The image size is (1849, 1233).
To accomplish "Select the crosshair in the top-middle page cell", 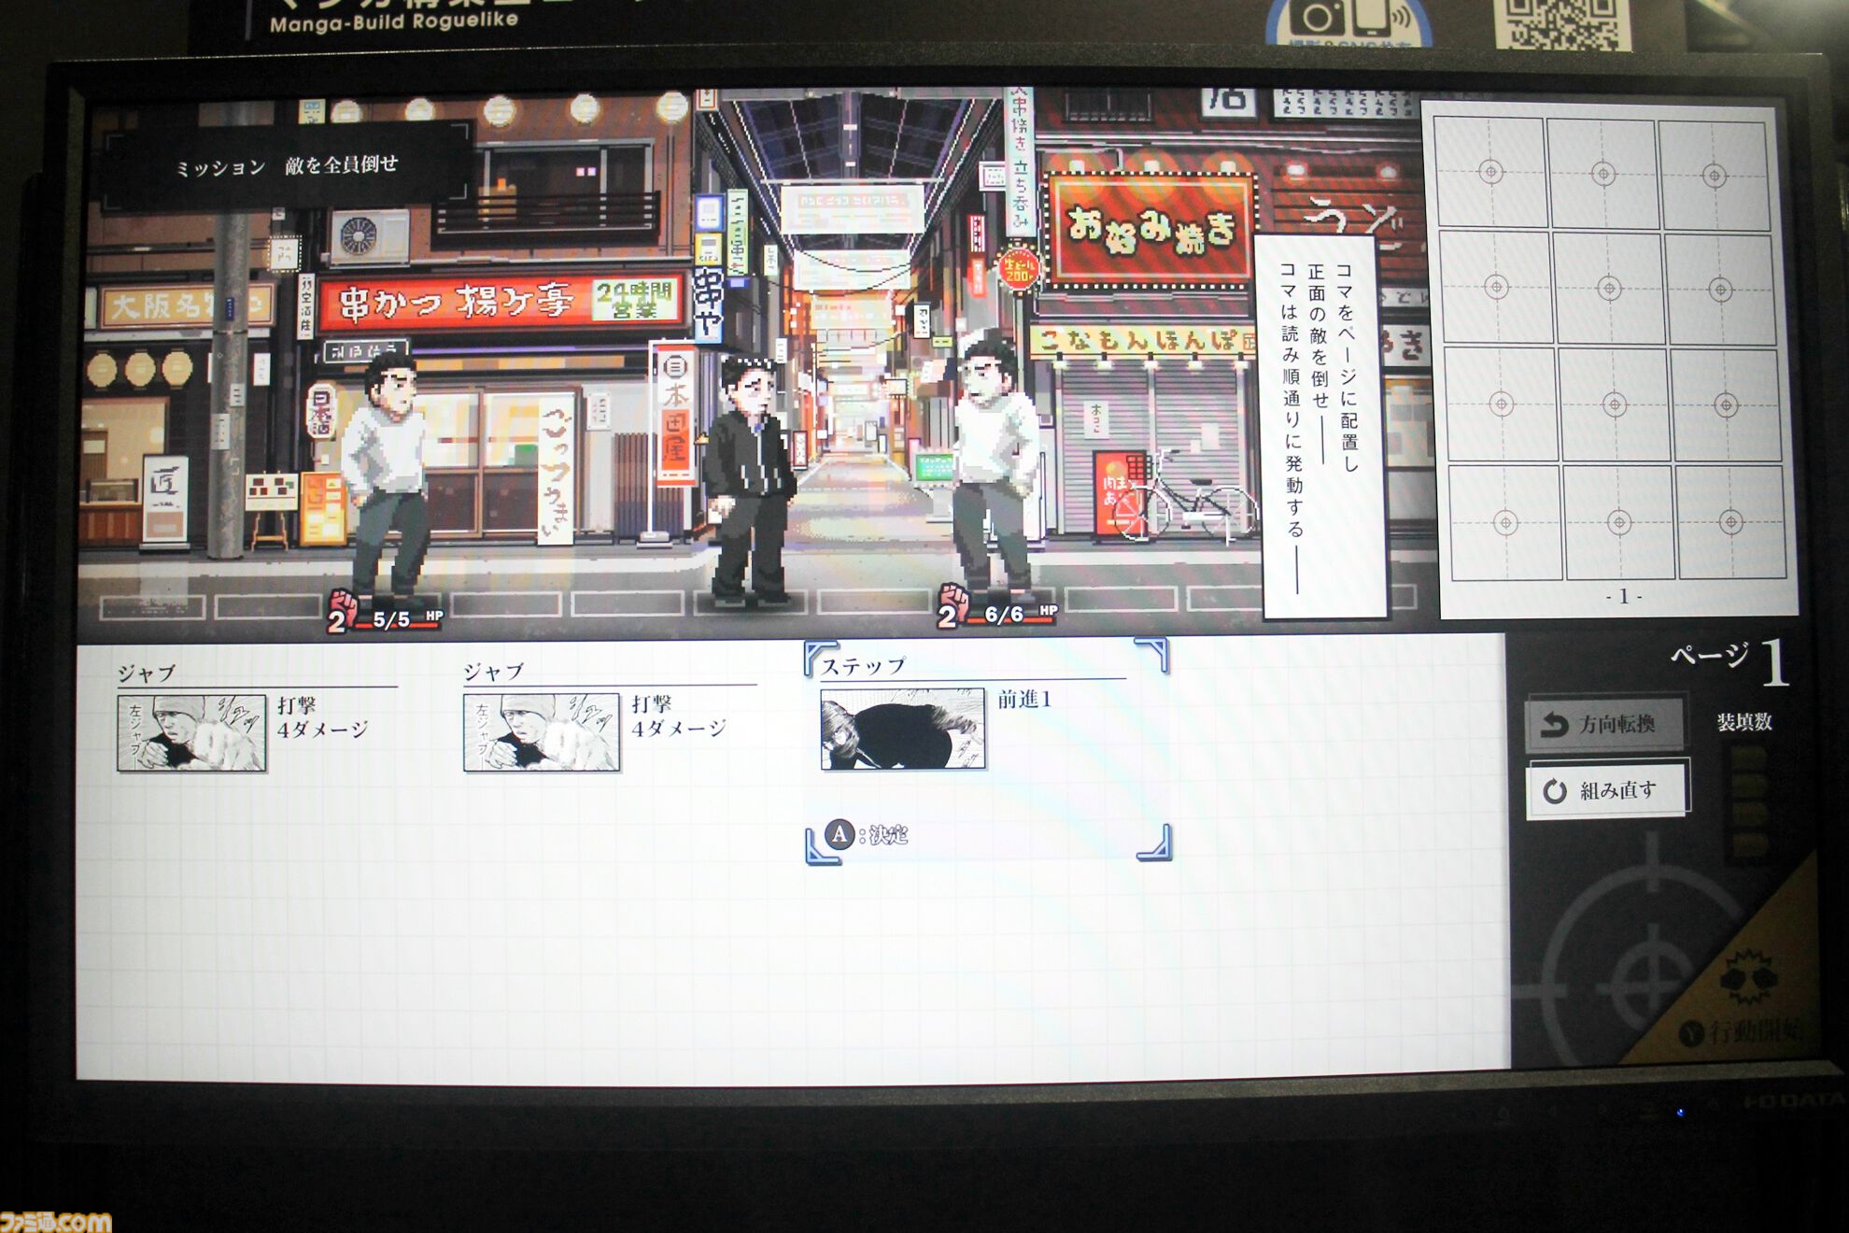I will coord(1603,174).
